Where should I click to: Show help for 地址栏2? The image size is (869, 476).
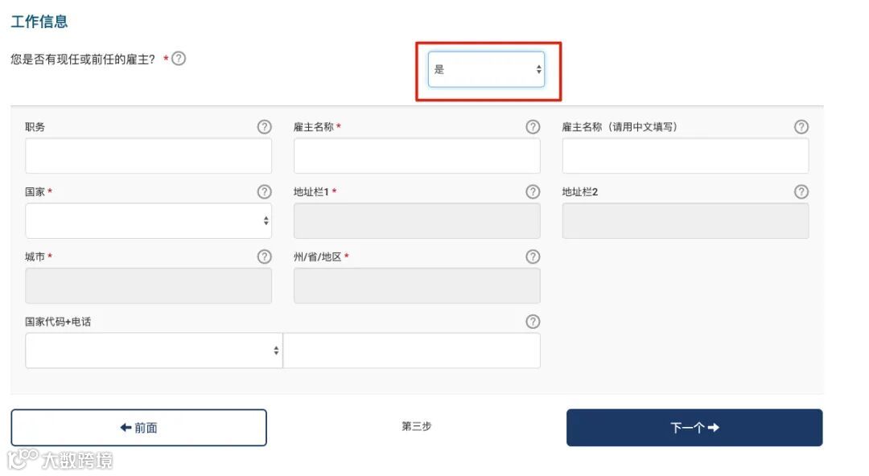tap(801, 191)
